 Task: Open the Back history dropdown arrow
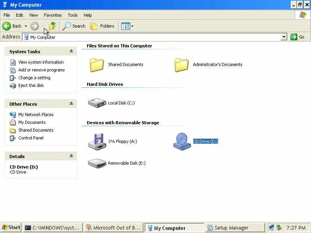pos(26,26)
